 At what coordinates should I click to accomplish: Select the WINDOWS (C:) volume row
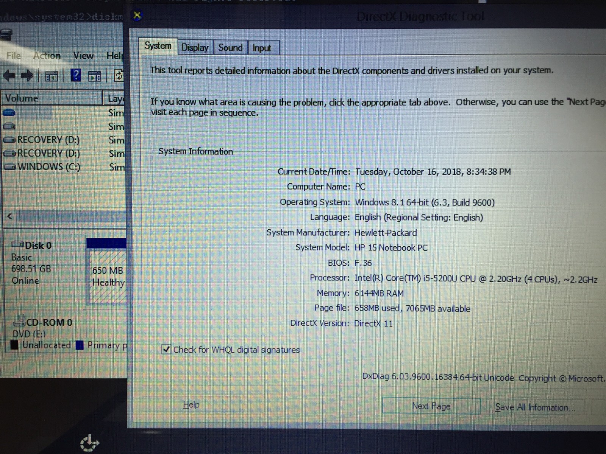click(64, 167)
